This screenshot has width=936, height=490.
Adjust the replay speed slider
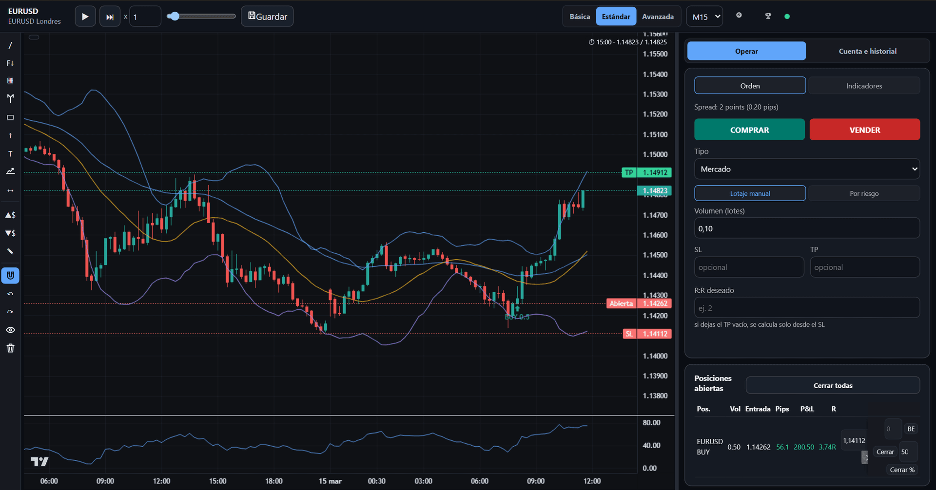click(201, 16)
